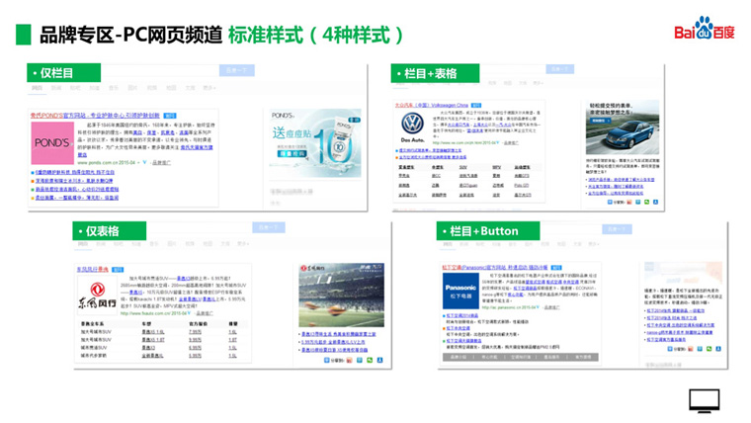Share to Sina Weibo in 栏目+Button panel
Image resolution: width=751 pixels, height=423 pixels.
[691, 349]
